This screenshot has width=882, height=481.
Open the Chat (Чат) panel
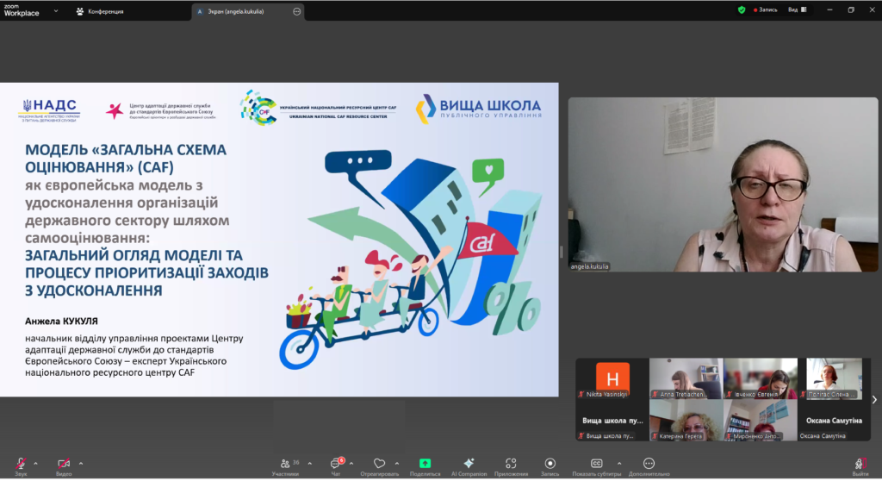(336, 464)
